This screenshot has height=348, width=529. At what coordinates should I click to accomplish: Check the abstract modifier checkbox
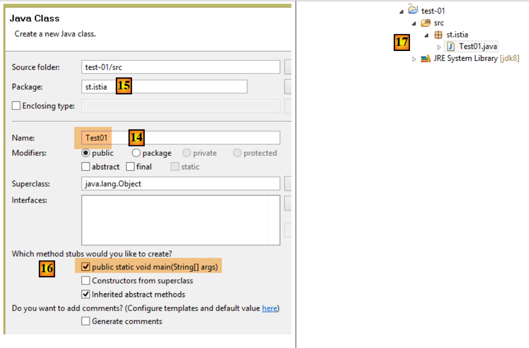coord(86,167)
